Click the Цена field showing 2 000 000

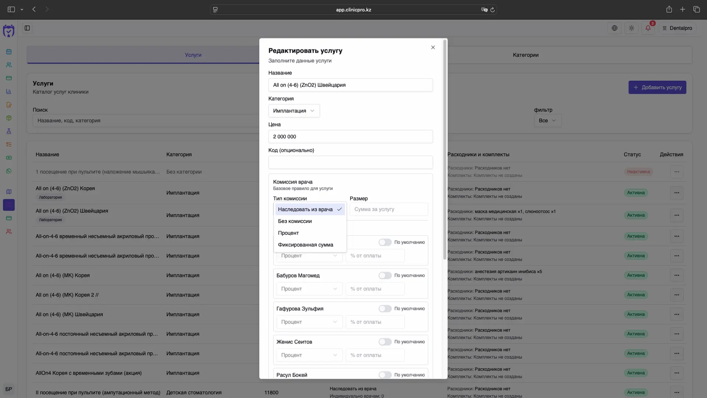(x=351, y=137)
